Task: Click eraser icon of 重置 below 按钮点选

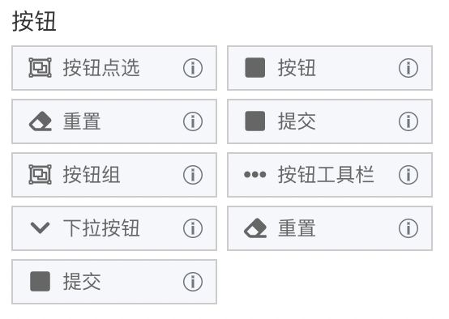Action: (40, 121)
